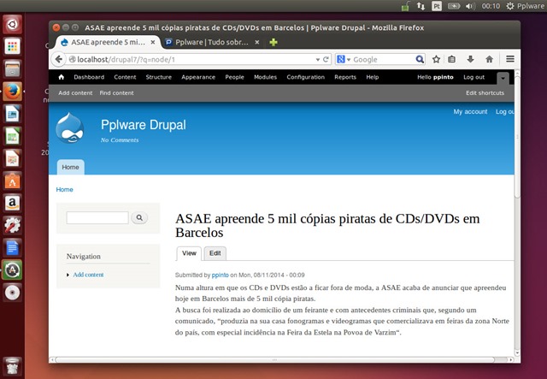Launch LibreOffice Impress from the launcher
This screenshot has height=379, width=547.
(x=13, y=158)
